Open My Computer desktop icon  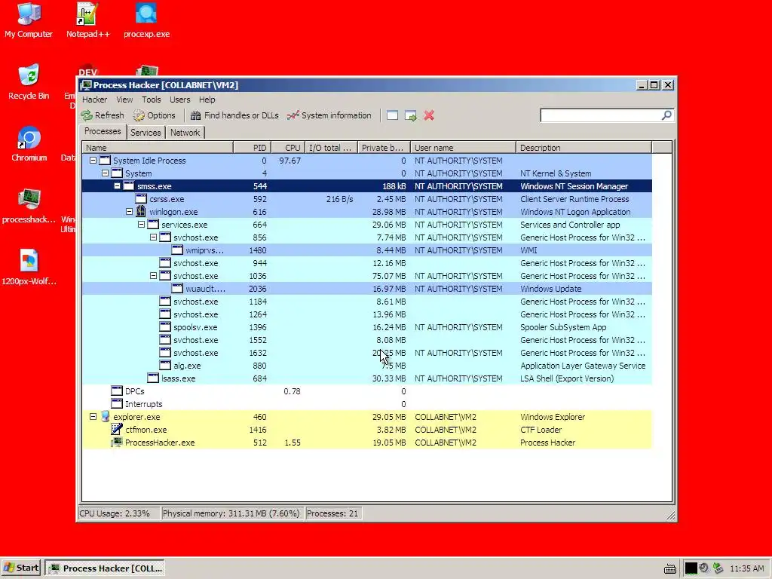29,20
